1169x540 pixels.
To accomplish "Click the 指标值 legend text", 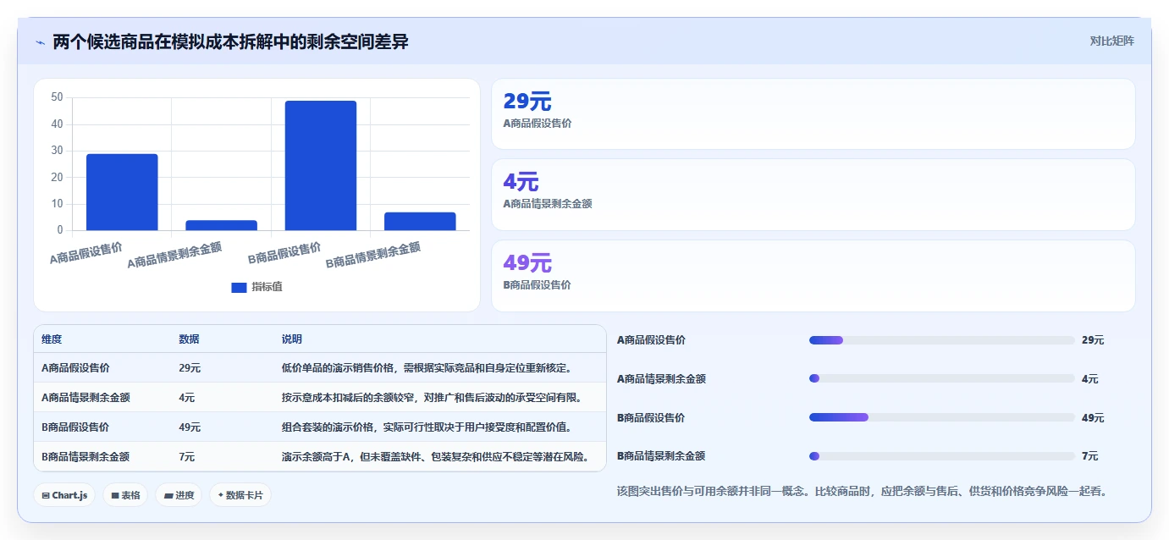I will 267,288.
